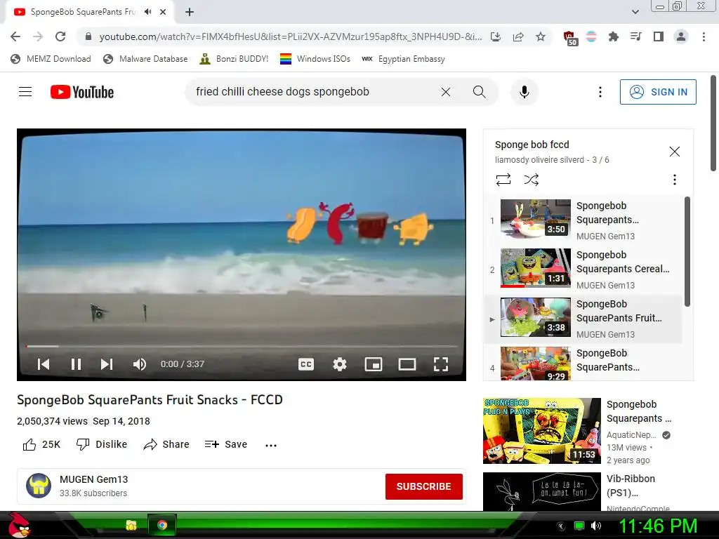Click the SIGN IN button
Image resolution: width=719 pixels, height=539 pixels.
click(658, 92)
